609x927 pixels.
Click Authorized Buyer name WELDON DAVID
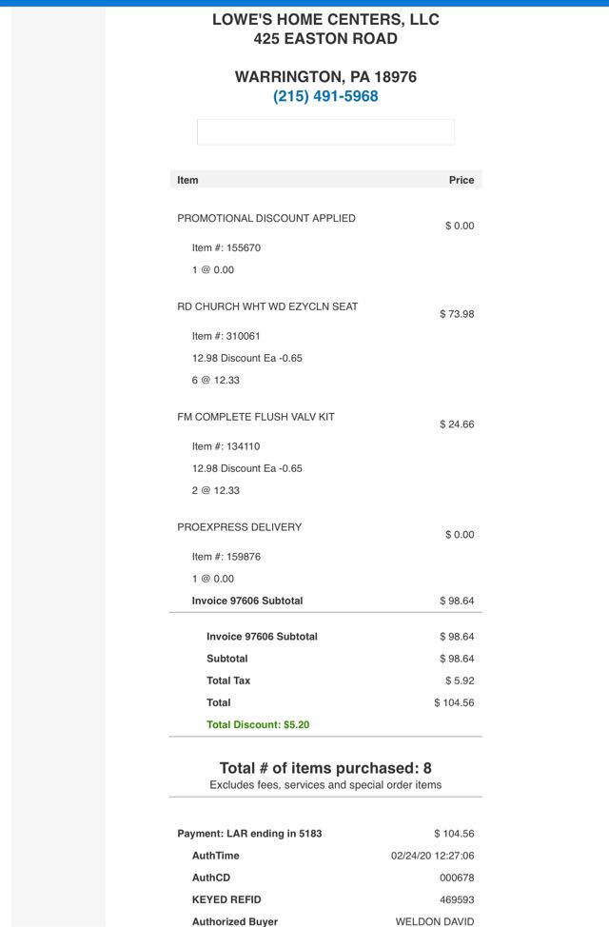click(x=434, y=921)
